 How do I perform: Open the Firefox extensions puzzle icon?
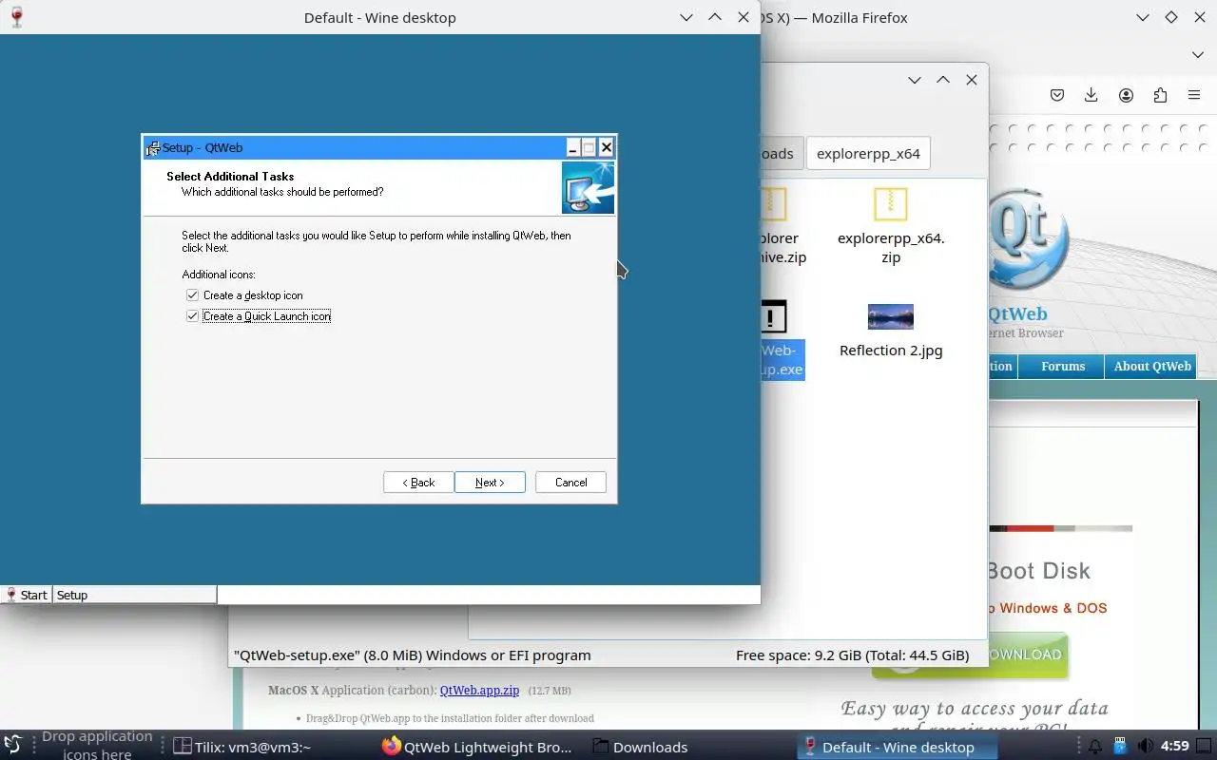click(1160, 95)
